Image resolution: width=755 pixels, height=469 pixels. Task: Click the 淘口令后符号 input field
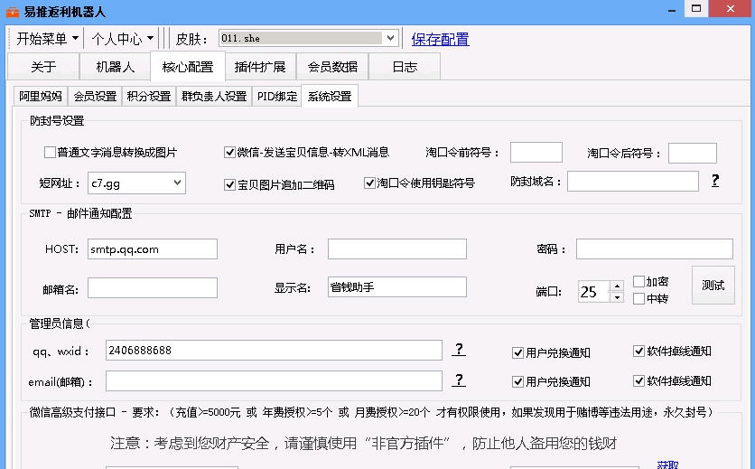693,153
